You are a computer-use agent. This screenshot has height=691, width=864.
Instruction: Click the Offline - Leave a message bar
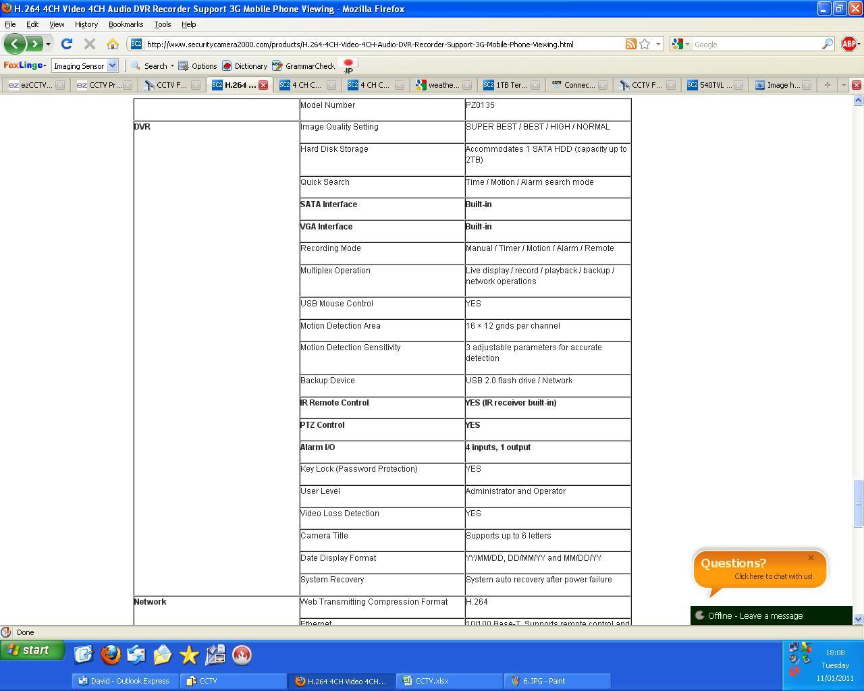click(x=771, y=615)
